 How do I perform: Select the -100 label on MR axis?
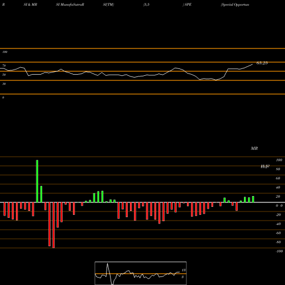pos(279,251)
